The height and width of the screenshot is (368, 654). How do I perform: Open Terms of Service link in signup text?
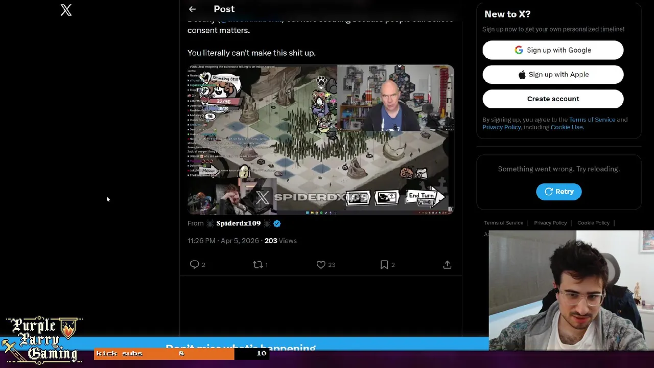coord(592,120)
